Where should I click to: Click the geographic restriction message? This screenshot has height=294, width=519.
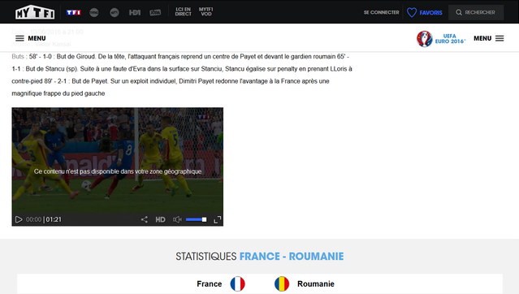[118, 171]
